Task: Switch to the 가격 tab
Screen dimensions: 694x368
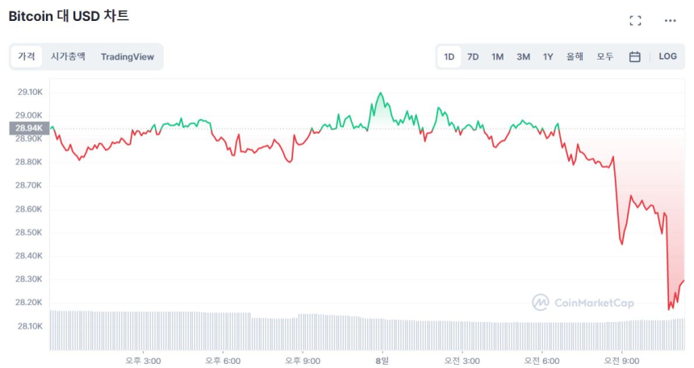Action: pos(27,56)
